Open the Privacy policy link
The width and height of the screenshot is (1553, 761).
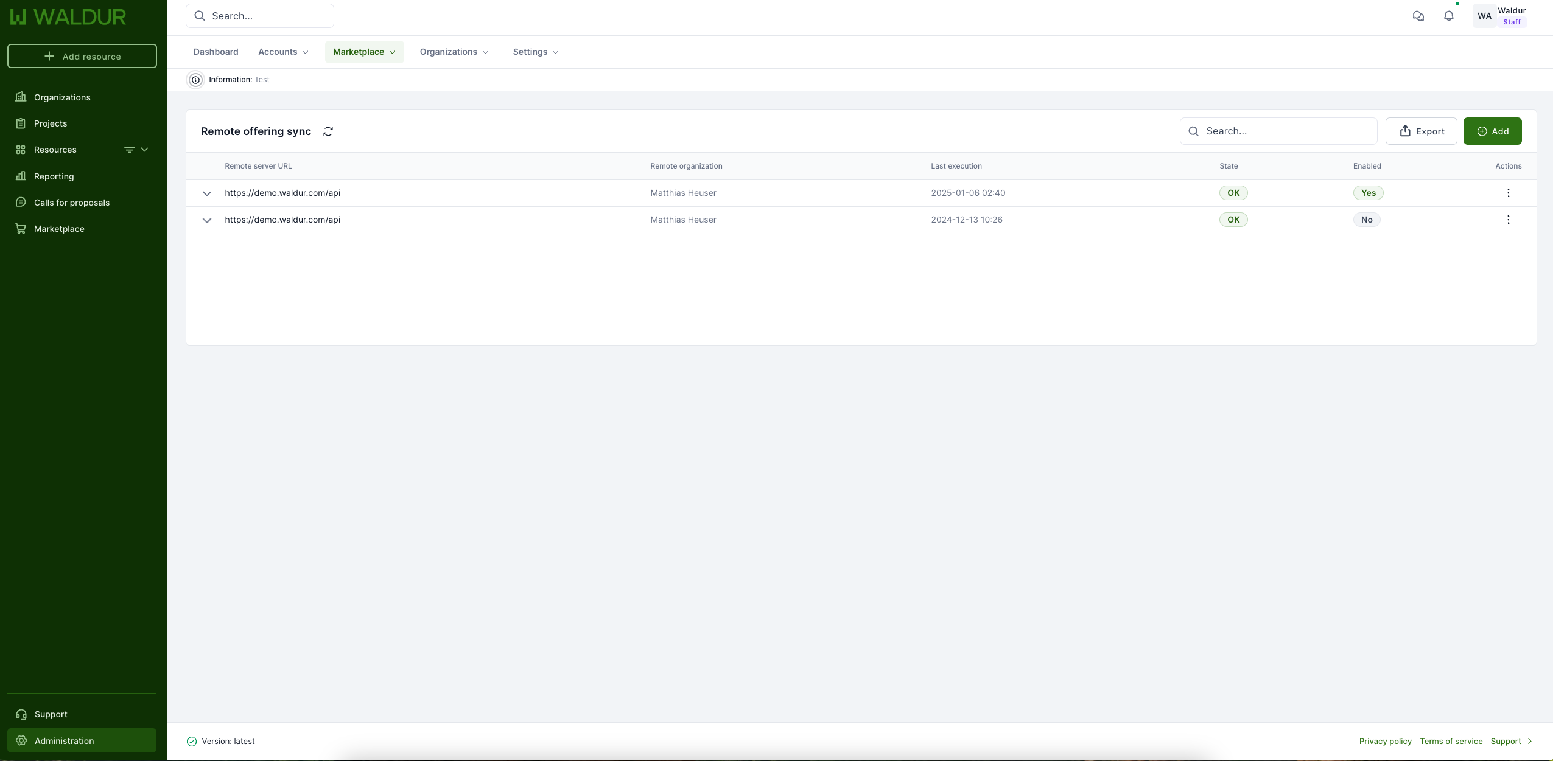pyautogui.click(x=1385, y=741)
